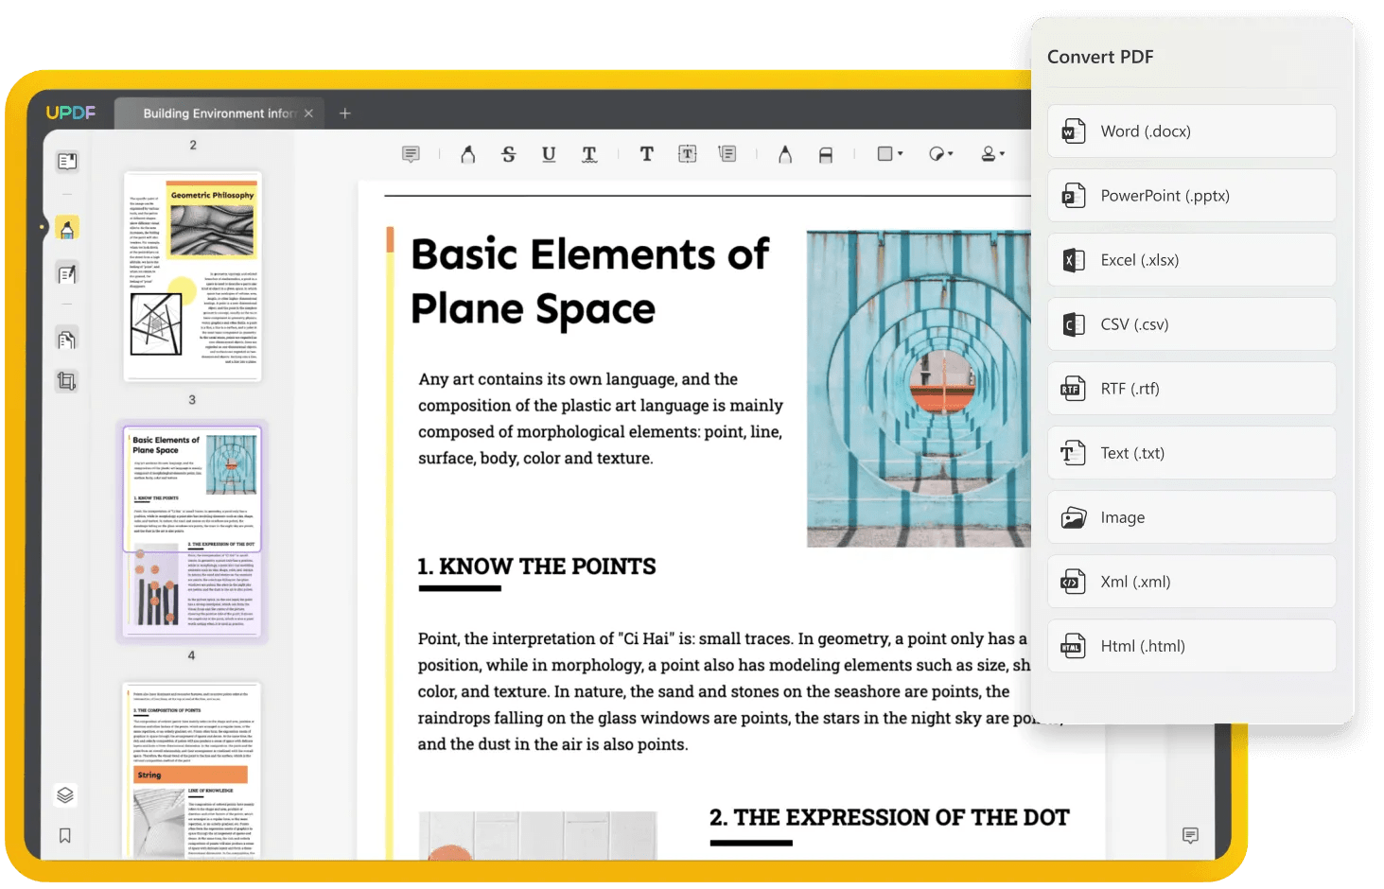The image size is (1384, 889).
Task: Convert PDF to Excel (.xlsx)
Action: tap(1192, 260)
